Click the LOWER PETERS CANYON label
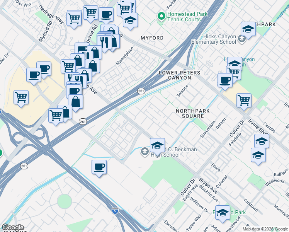 180,75
